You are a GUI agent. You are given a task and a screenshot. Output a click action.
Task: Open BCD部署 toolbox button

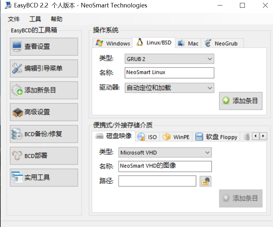[x=44, y=156]
